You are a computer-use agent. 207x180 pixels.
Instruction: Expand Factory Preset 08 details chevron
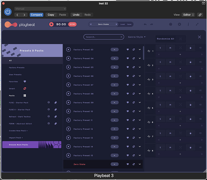140,94
